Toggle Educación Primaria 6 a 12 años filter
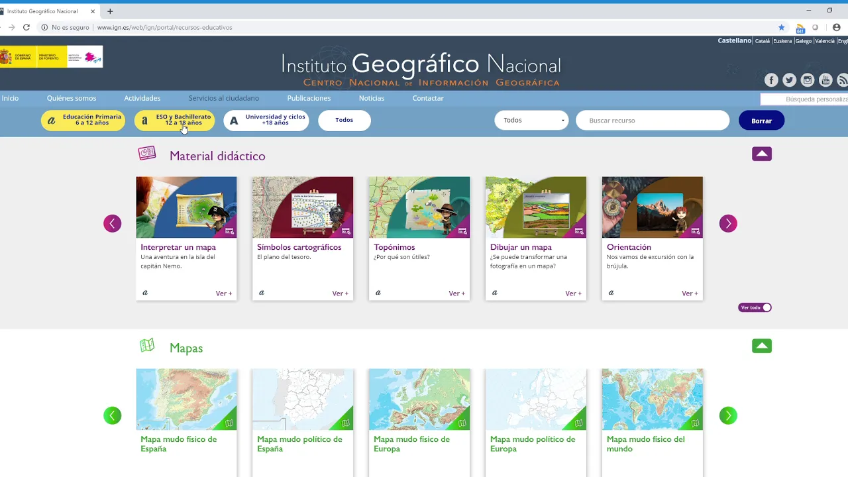Screen dimensions: 848x477 pos(83,120)
